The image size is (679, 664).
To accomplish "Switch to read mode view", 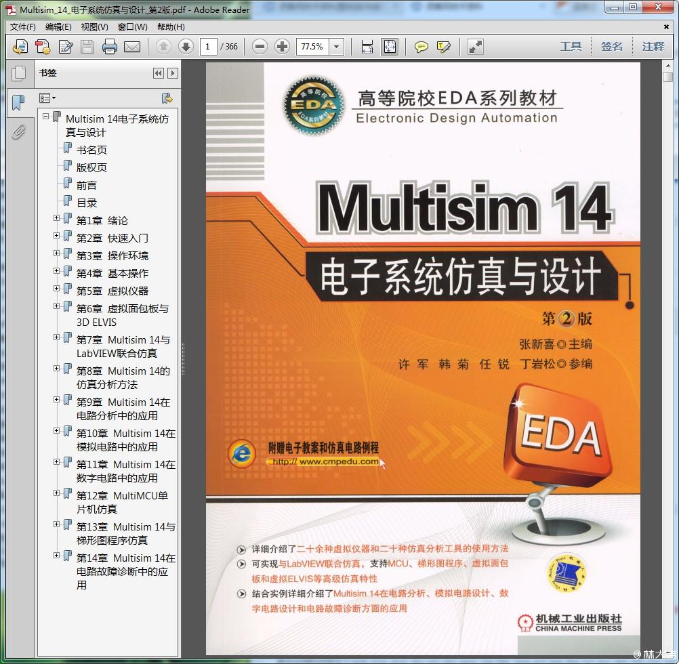I will point(476,47).
